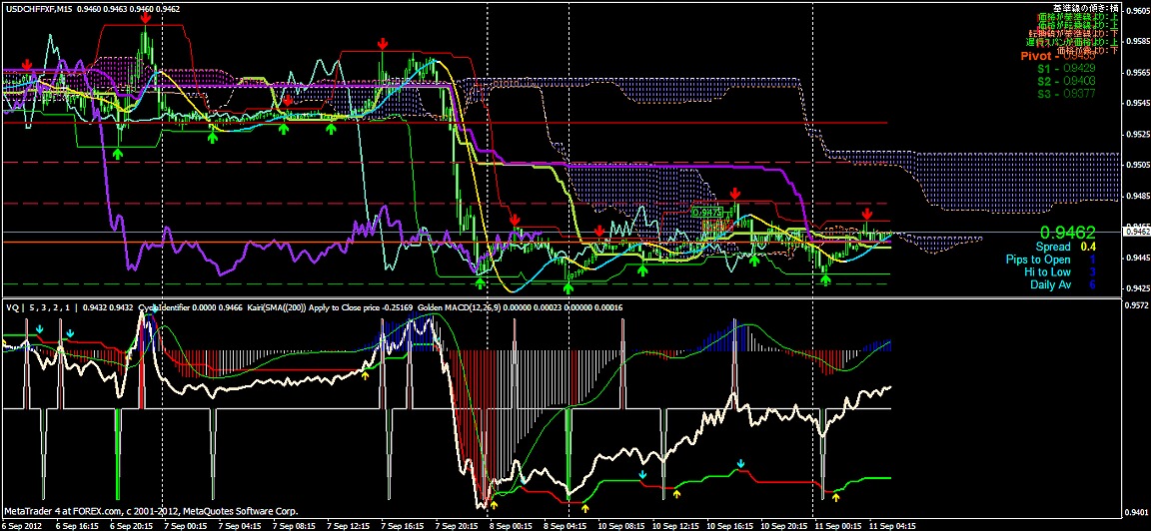Click the 7 Sep 20:15 time label
1151x531 pixels.
pos(455,525)
